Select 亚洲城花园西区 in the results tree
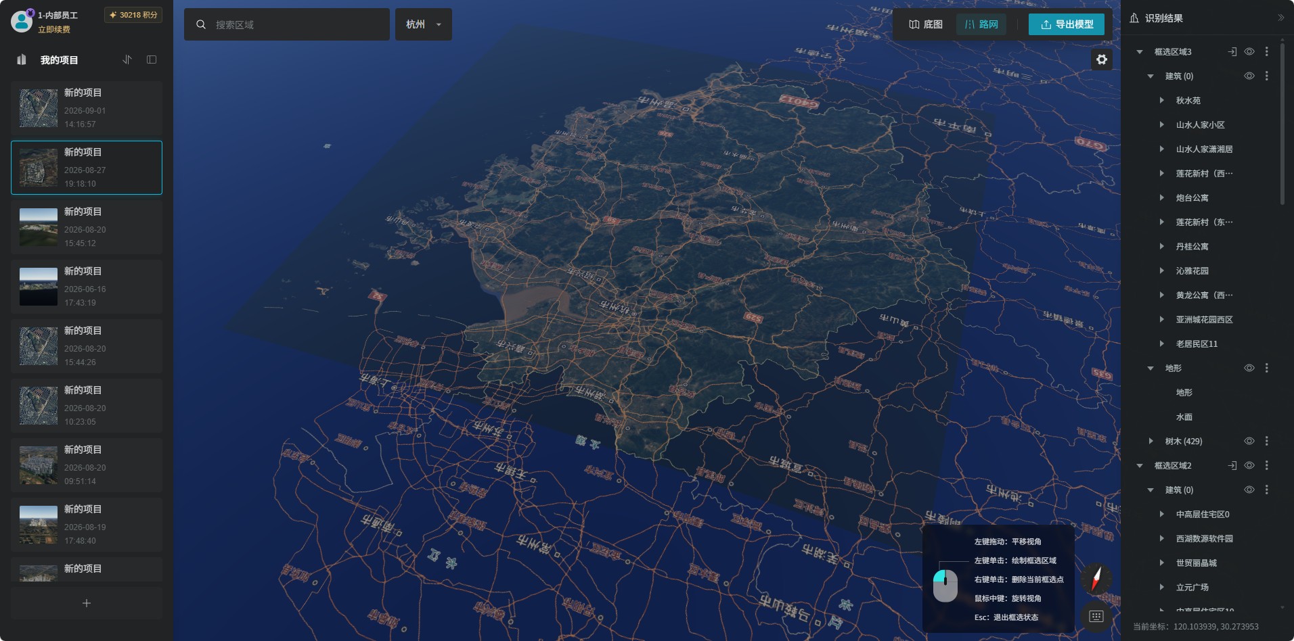1294x641 pixels. click(x=1204, y=319)
